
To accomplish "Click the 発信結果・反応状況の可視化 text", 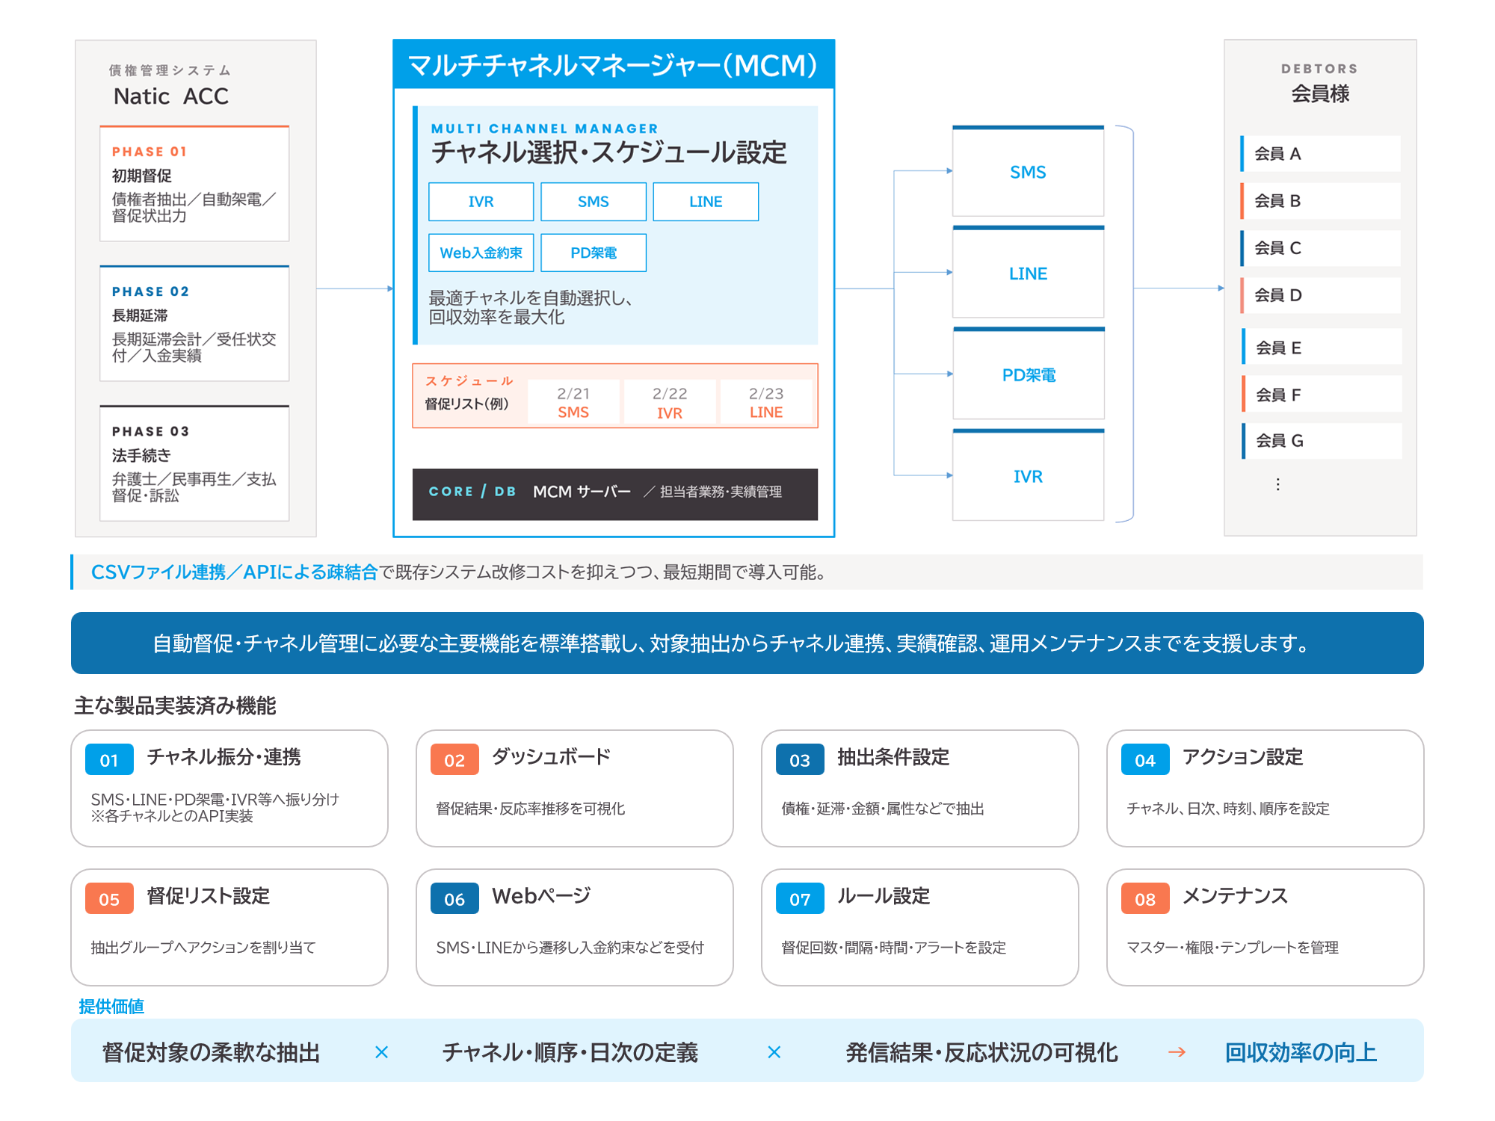I will [981, 1052].
